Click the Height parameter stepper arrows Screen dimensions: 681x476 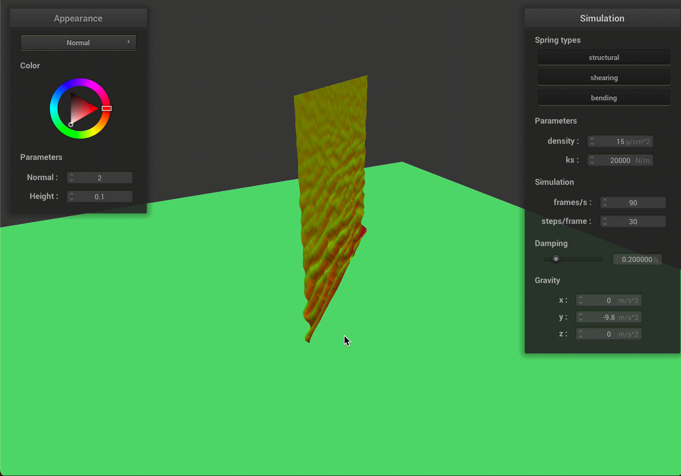coord(71,197)
